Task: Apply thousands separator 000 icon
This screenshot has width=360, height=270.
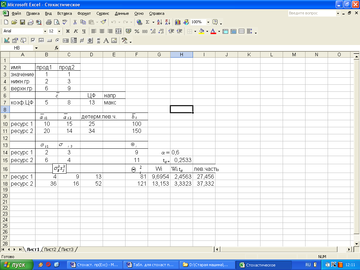Action: click(145, 31)
